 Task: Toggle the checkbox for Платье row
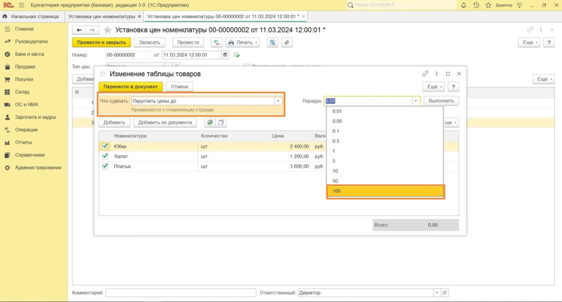point(105,166)
